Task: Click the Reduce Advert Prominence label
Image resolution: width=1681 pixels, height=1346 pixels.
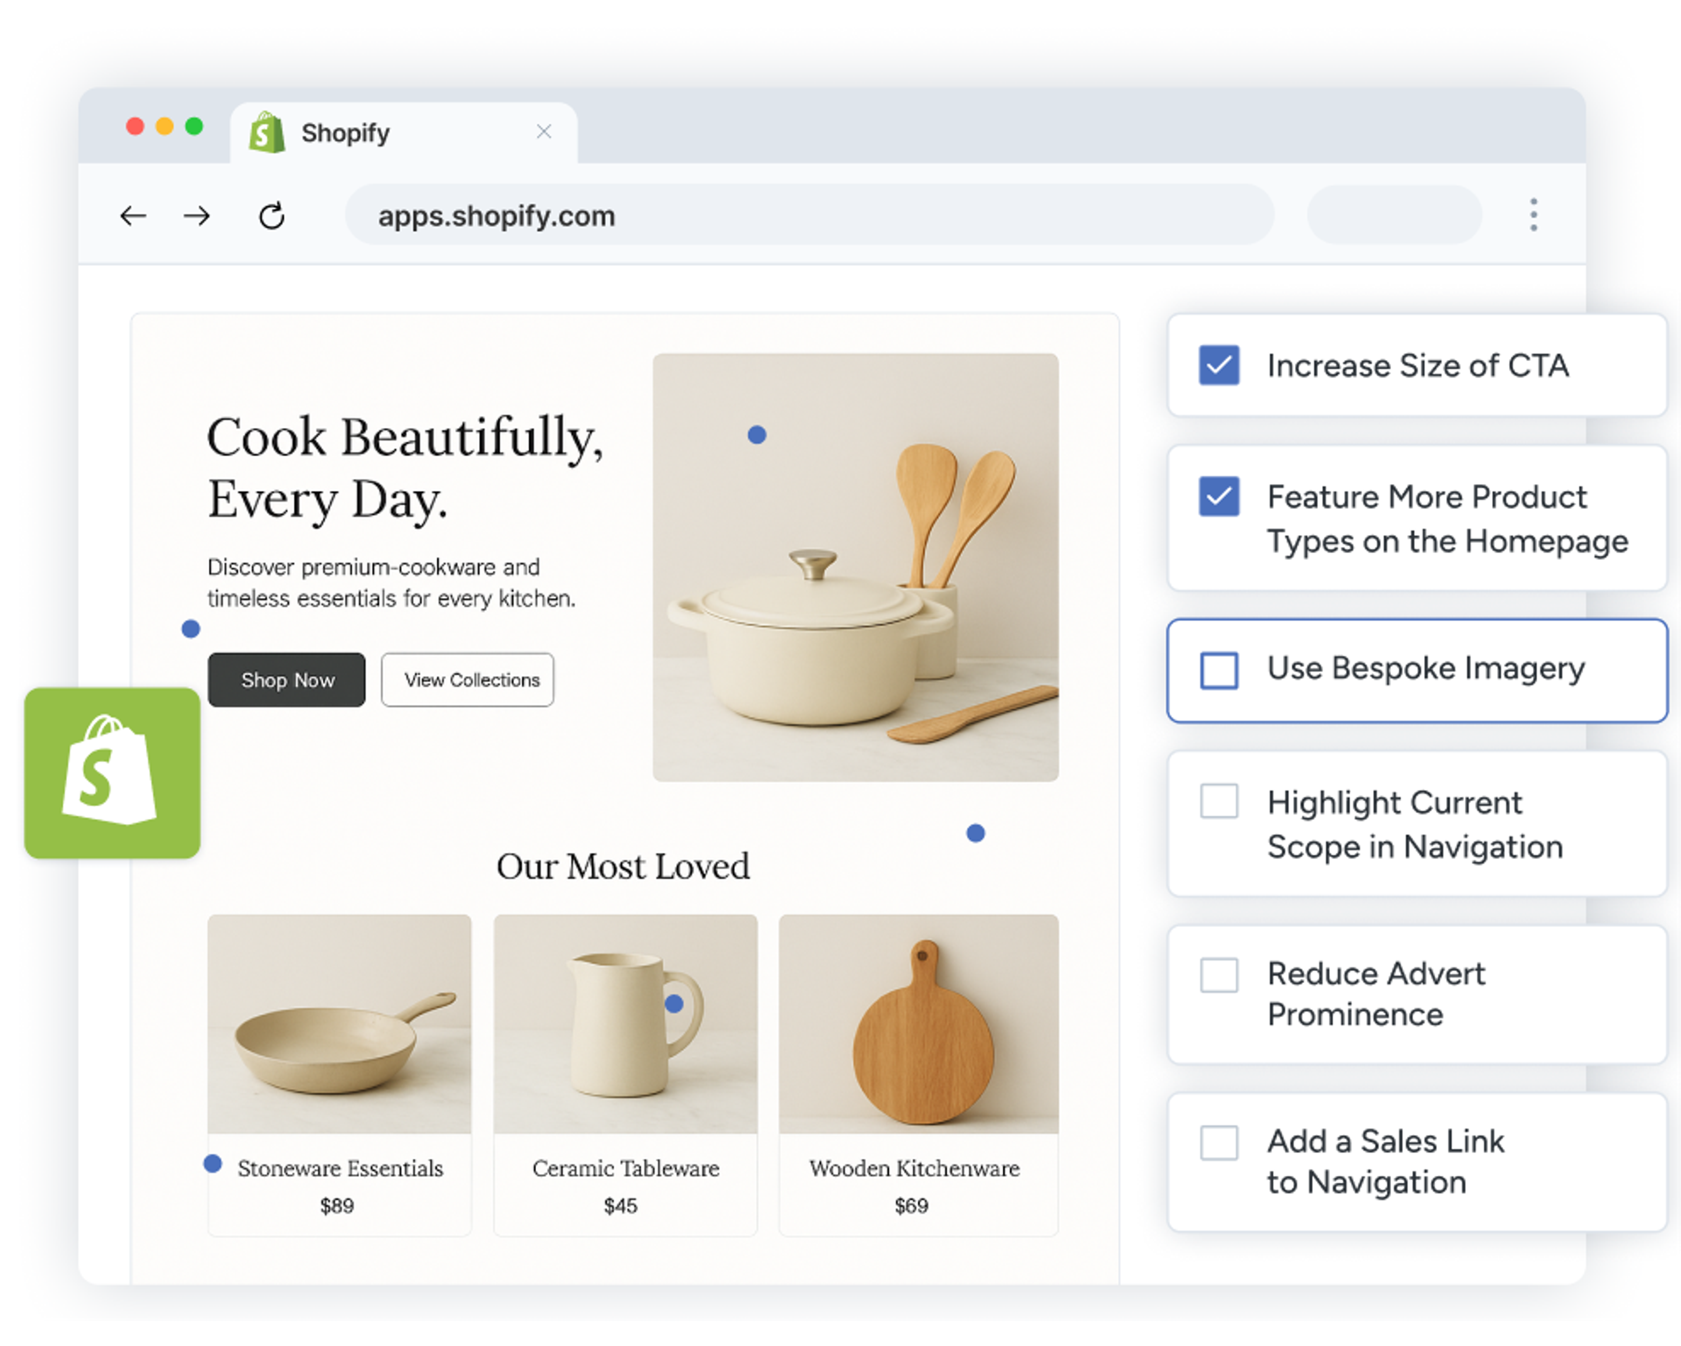Action: [x=1376, y=995]
